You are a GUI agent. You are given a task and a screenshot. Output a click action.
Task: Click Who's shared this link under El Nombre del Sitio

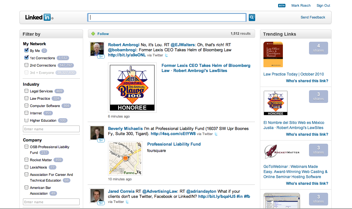point(307,134)
